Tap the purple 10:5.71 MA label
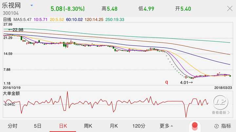The width and height of the screenshot is (236, 132). (41, 20)
